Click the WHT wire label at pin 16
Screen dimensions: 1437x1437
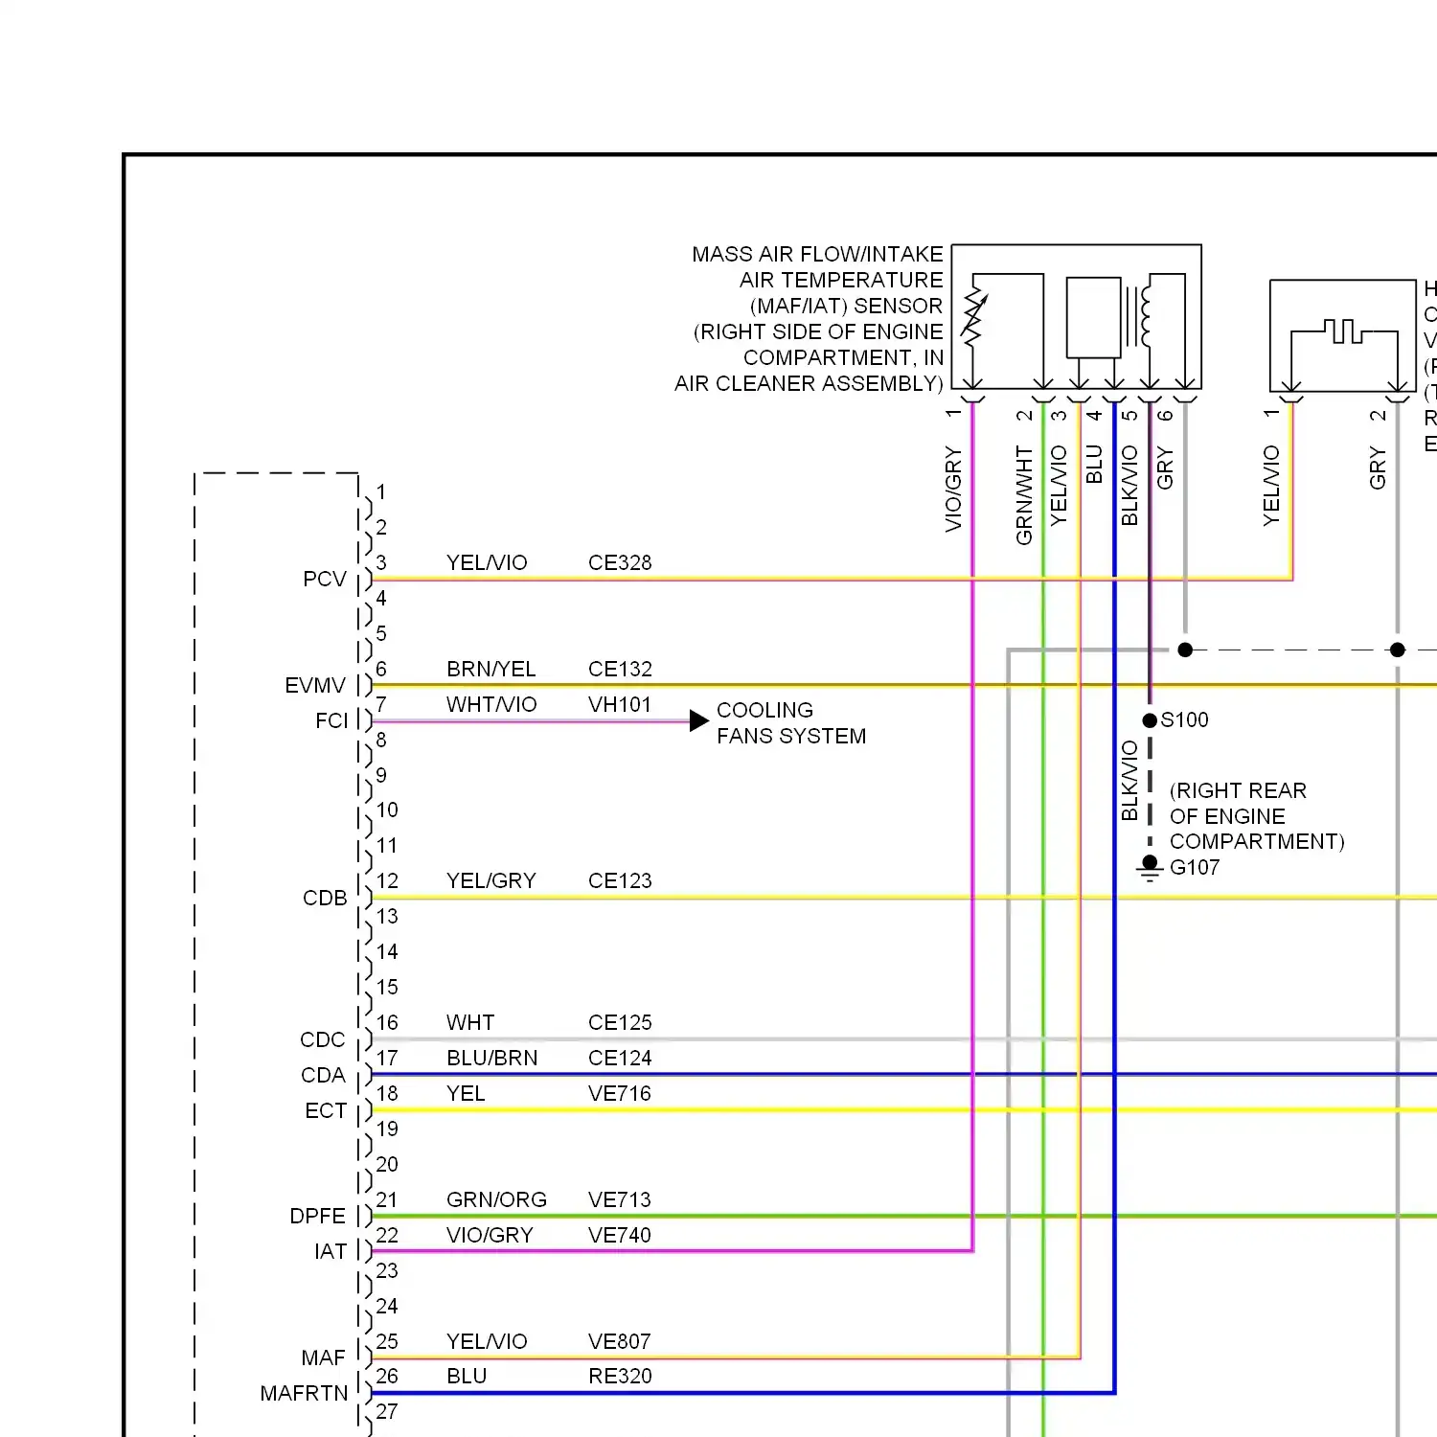point(470,1022)
